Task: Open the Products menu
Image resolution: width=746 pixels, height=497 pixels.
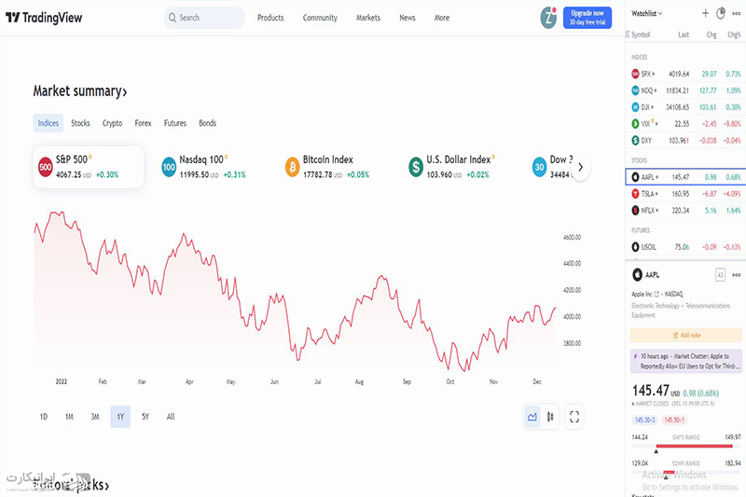Action: tap(270, 18)
